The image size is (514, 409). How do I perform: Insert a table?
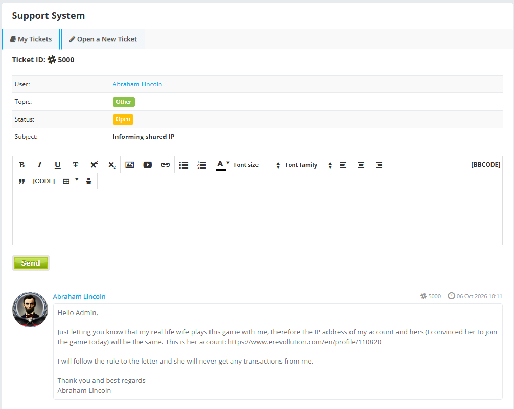(x=66, y=181)
